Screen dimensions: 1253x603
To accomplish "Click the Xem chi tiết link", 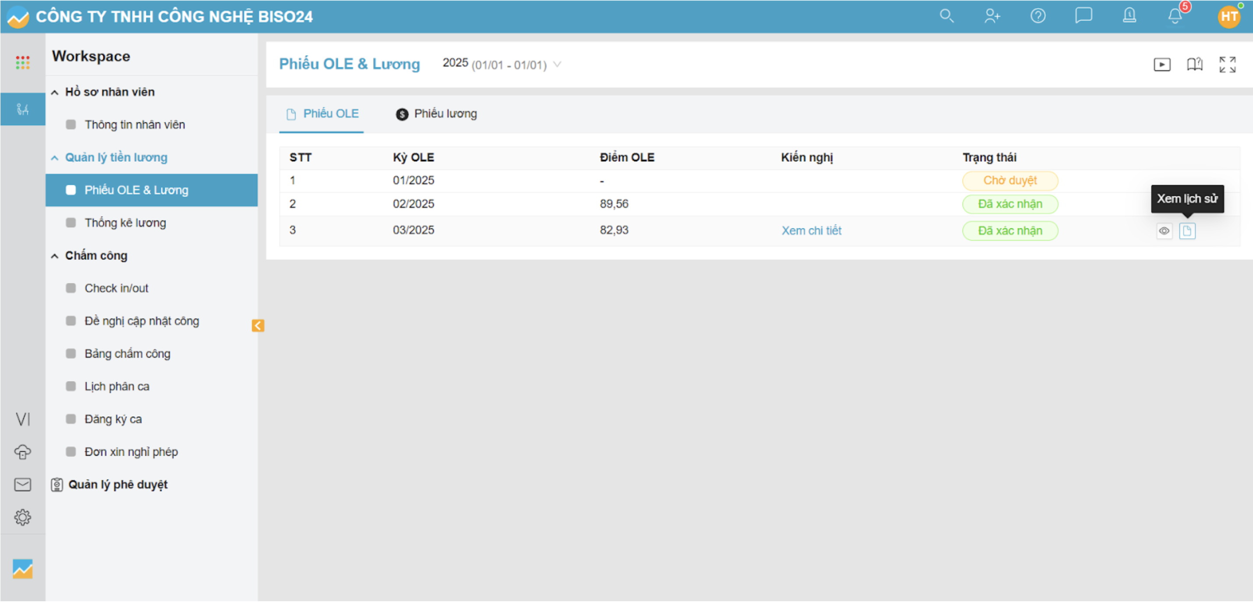I will click(811, 231).
